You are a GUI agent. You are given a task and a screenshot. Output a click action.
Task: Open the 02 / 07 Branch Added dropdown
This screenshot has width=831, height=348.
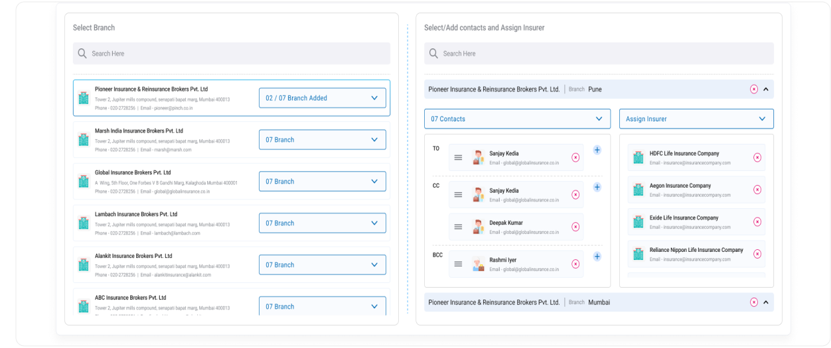(323, 98)
